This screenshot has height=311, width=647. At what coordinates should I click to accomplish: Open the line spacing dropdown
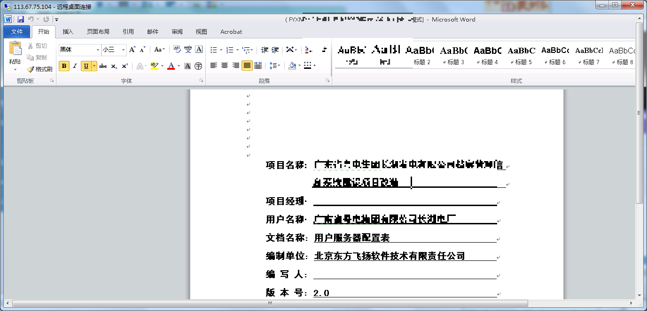click(275, 66)
